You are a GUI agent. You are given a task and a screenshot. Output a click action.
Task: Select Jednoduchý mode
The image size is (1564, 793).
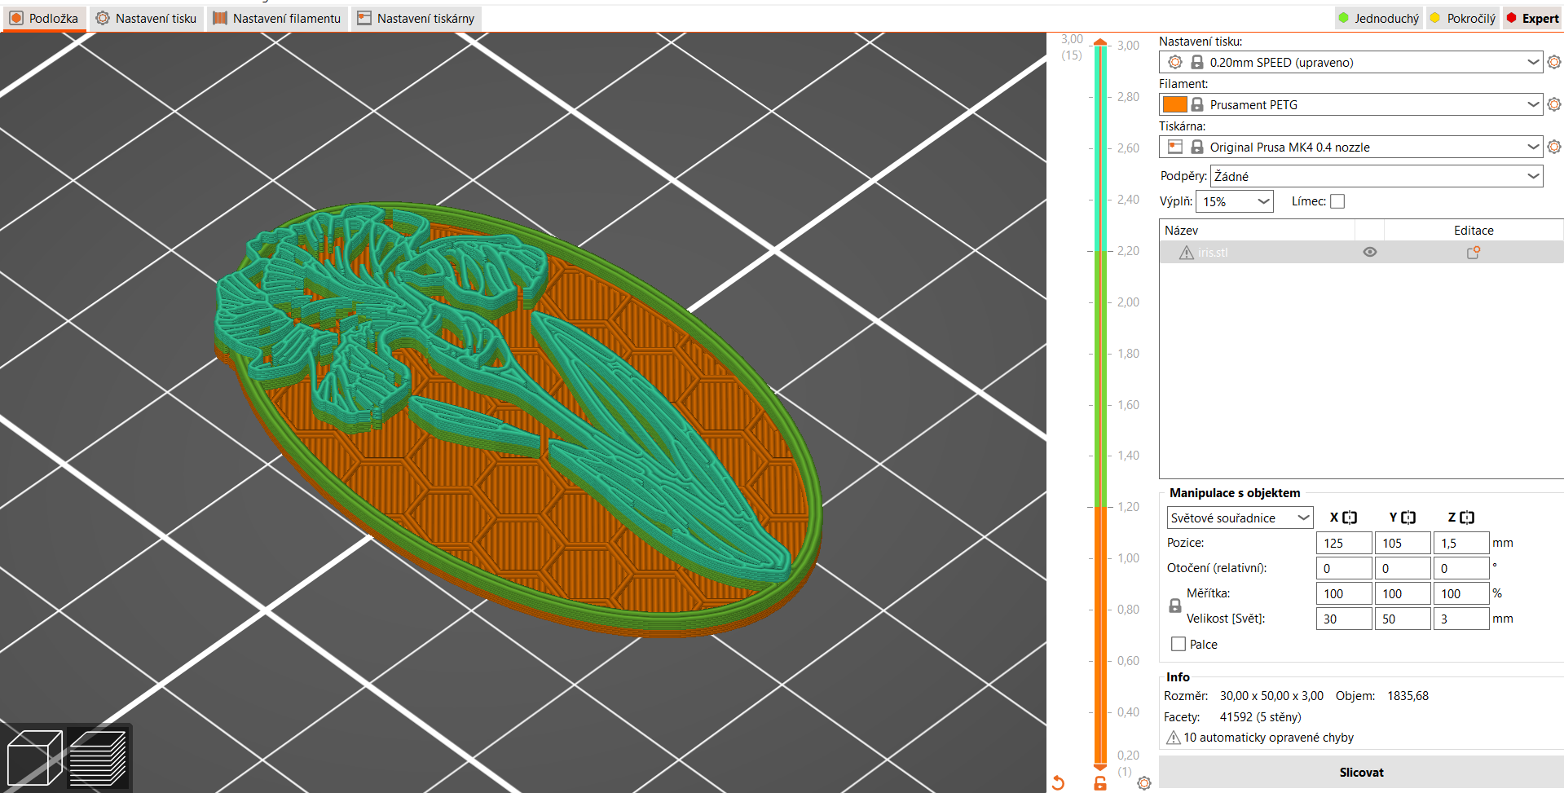click(x=1379, y=18)
